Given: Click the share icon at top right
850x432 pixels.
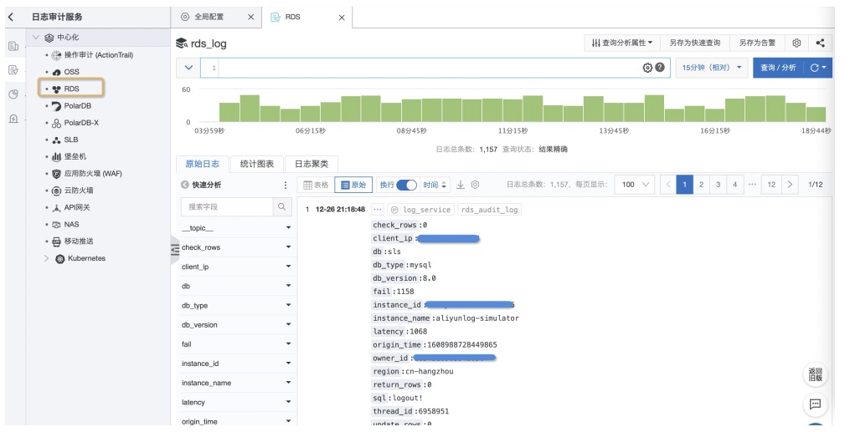Looking at the screenshot, I should click(820, 43).
